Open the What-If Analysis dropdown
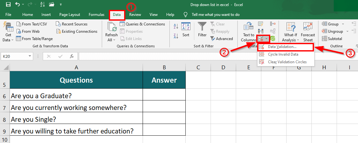 290,32
